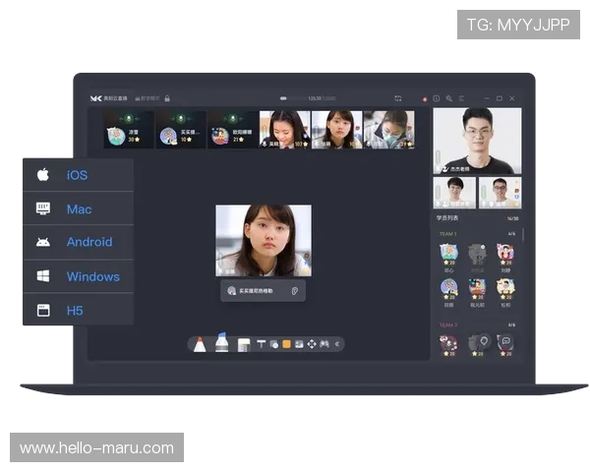
Task: Click the lock icon in title bar
Action: coord(167,98)
